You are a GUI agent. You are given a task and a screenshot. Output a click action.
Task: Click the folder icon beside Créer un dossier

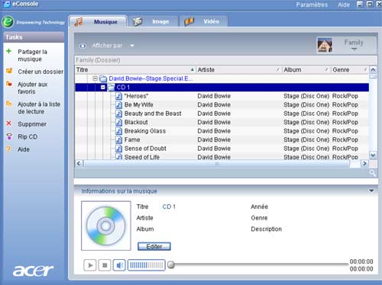coord(9,71)
